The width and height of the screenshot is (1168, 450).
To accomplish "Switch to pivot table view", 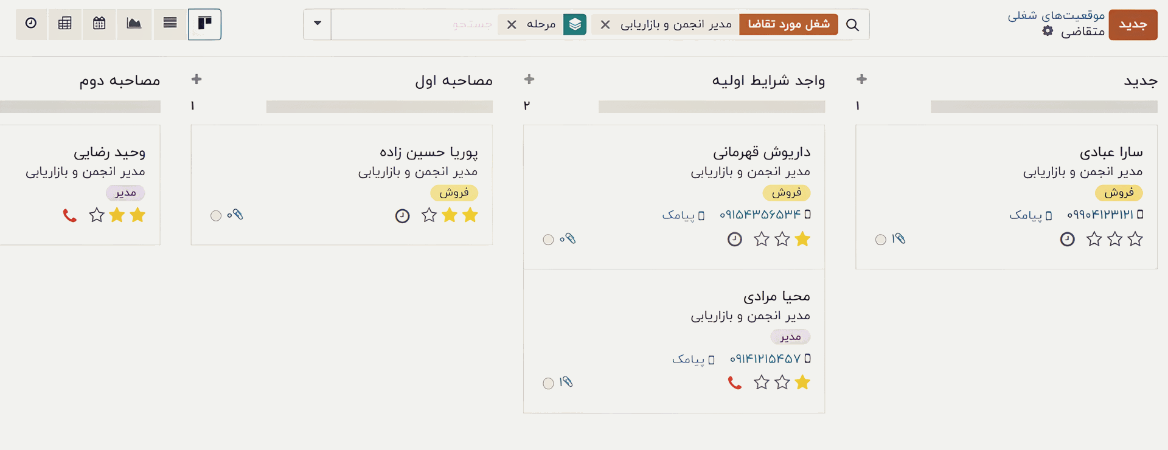I will click(x=65, y=24).
